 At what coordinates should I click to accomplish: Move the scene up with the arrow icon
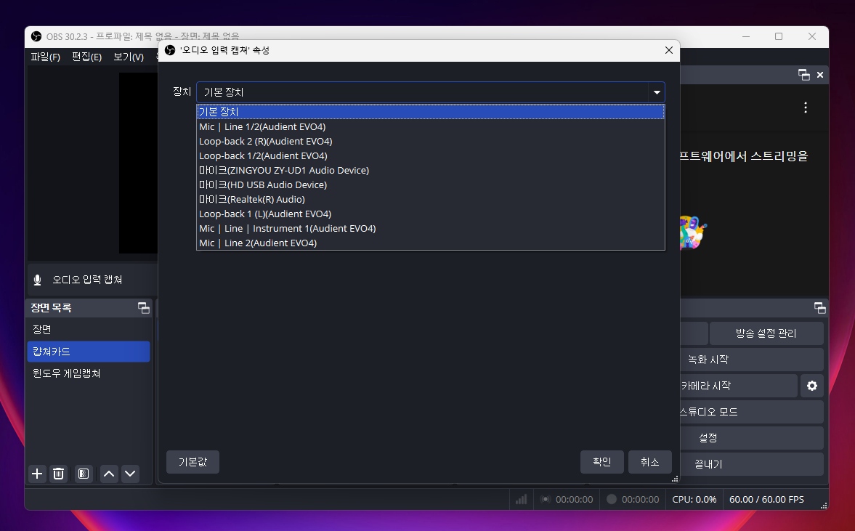pos(109,474)
